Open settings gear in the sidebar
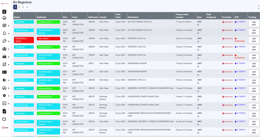 (x=4, y=96)
